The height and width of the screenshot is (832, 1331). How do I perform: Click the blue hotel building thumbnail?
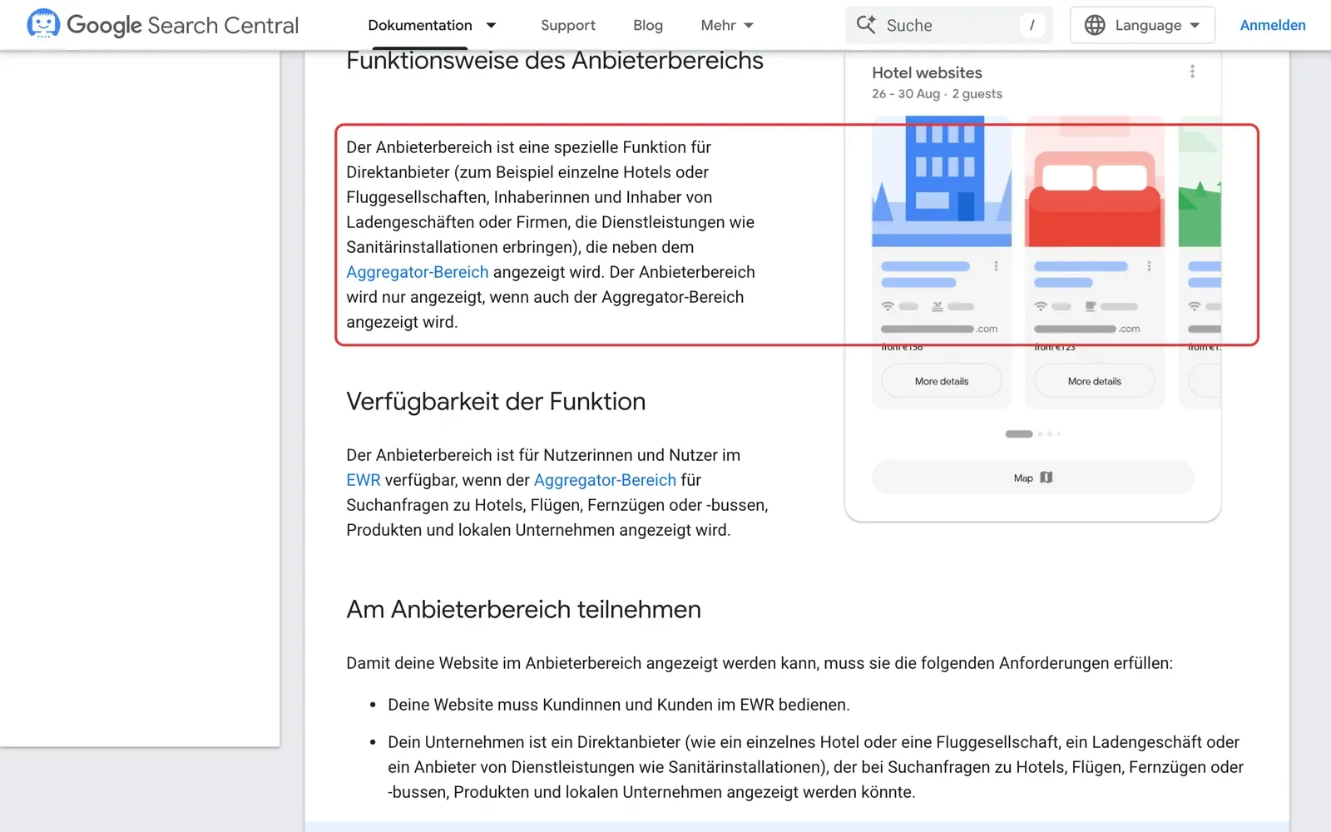click(942, 181)
